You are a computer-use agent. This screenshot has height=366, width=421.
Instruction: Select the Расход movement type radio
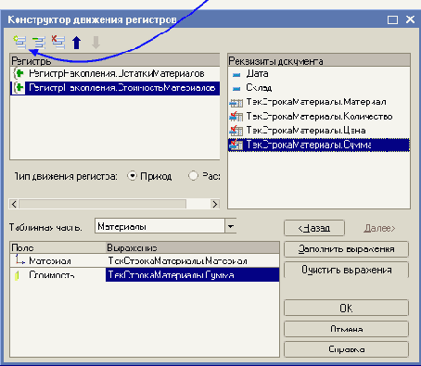193,176
